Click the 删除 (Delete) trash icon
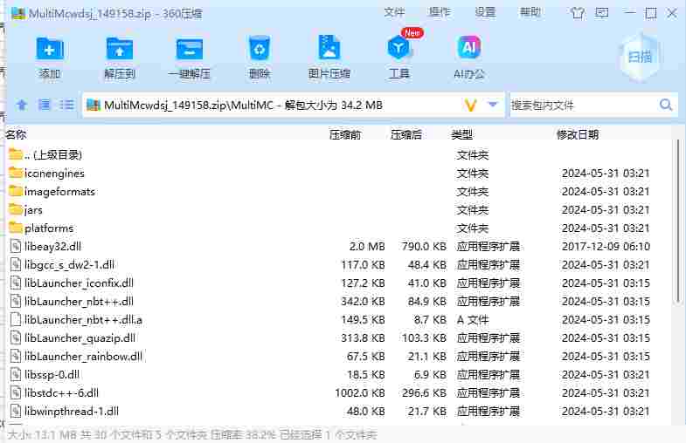The image size is (686, 443). click(x=259, y=48)
